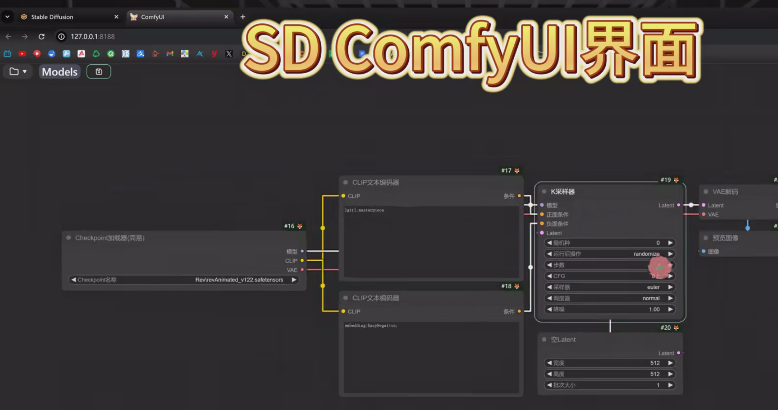Image resolution: width=778 pixels, height=410 pixels.
Task: Increase 宽度 value with right arrow
Action: click(x=670, y=363)
